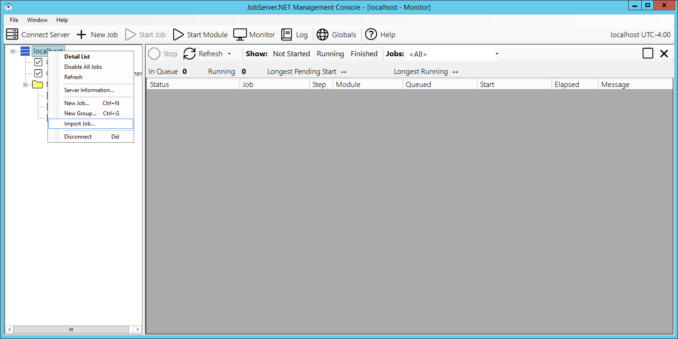Uncheck the second job checkbox under localhost
This screenshot has width=678, height=339.
(x=38, y=73)
